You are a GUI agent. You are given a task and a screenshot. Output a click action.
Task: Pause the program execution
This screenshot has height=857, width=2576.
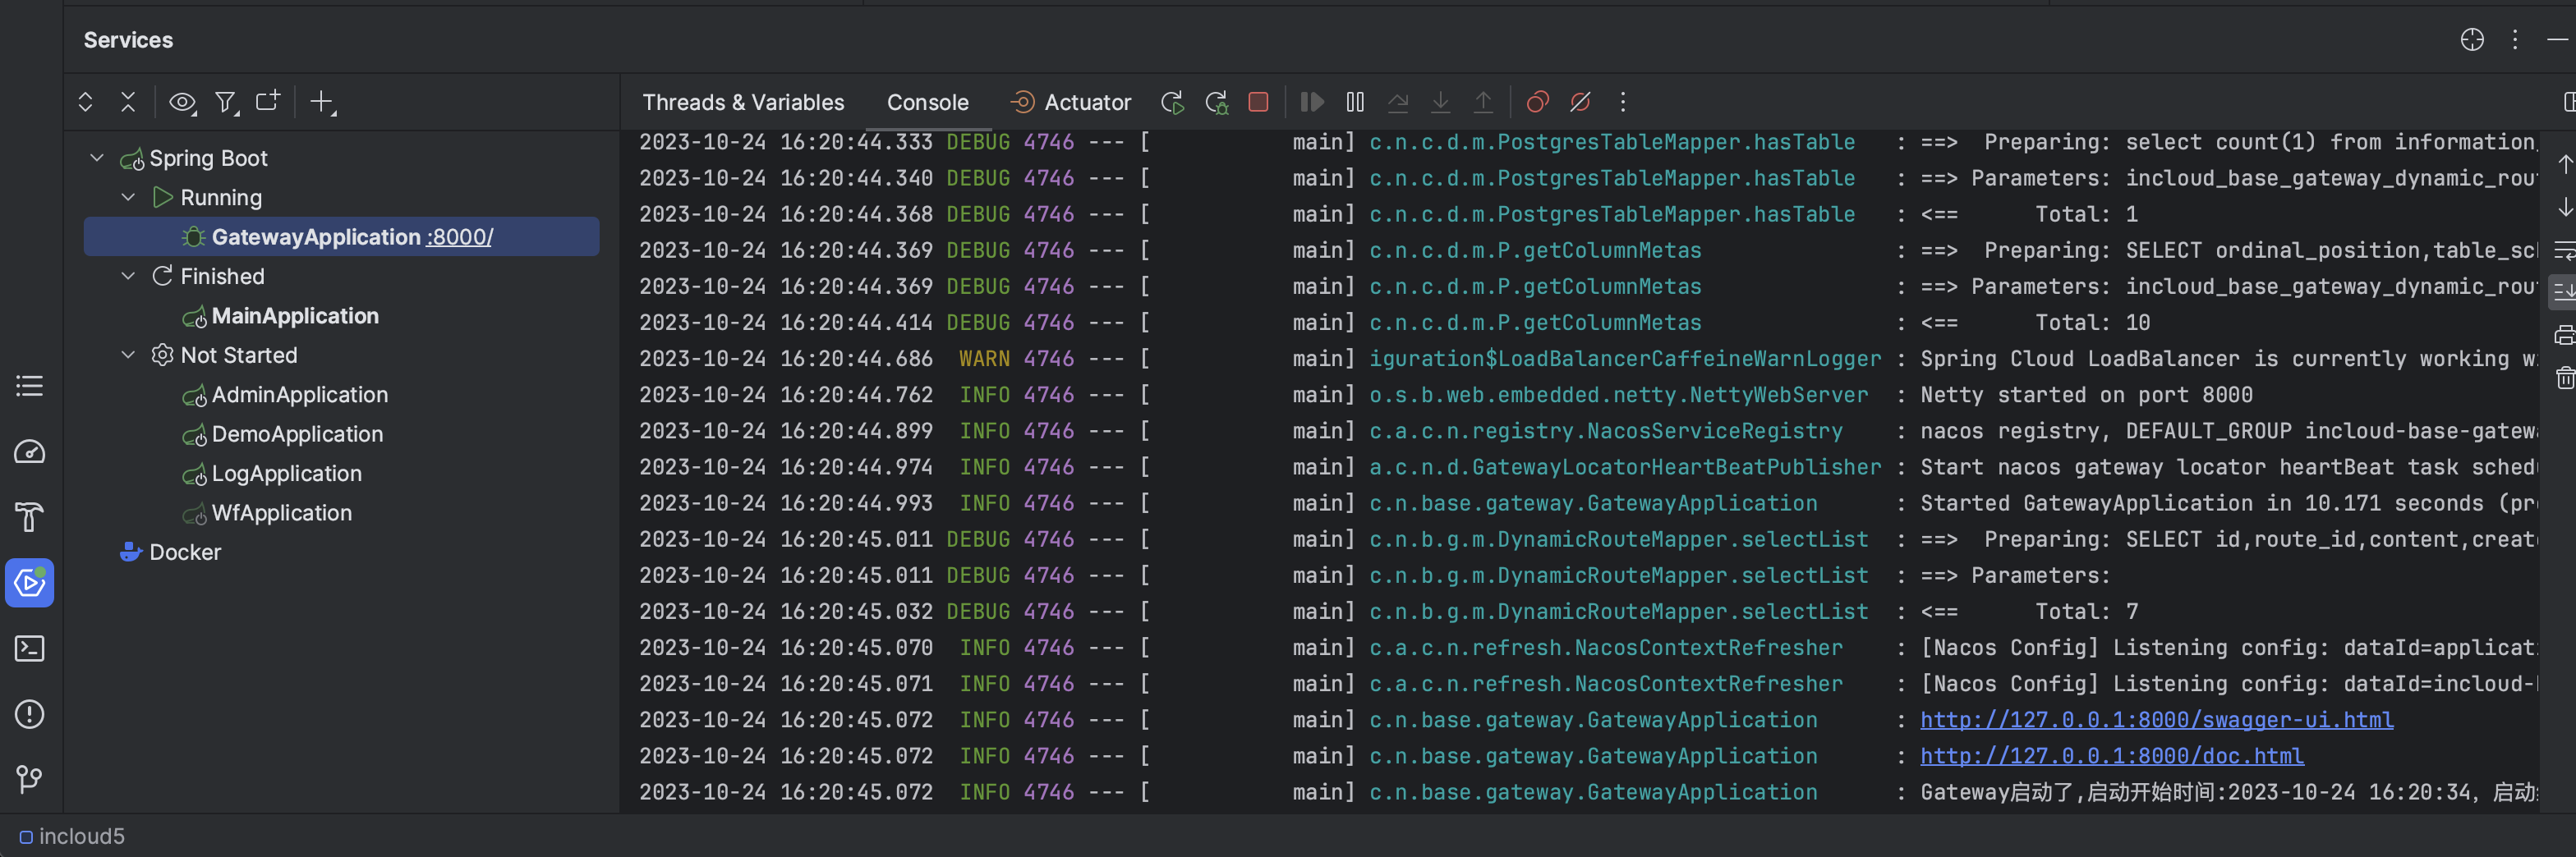1355,102
